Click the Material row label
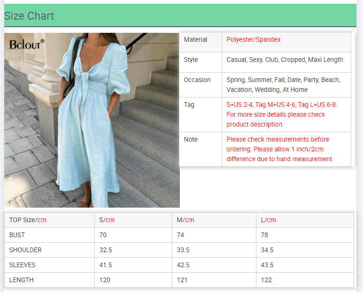This screenshot has height=292, width=363. (x=195, y=40)
